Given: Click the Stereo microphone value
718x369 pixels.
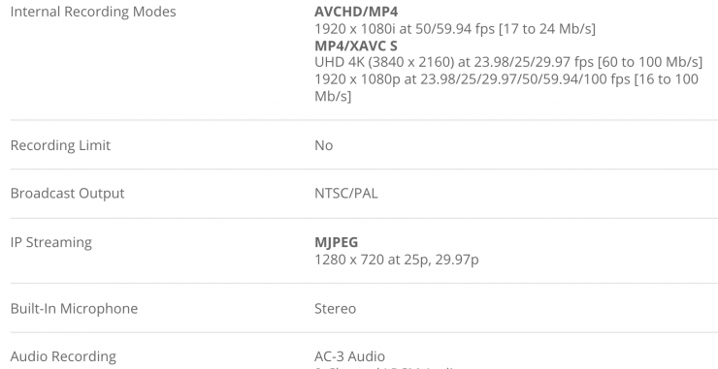Looking at the screenshot, I should click(x=335, y=309).
